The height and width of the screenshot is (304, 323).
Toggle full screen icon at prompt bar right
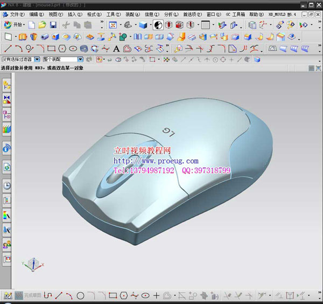318,68
